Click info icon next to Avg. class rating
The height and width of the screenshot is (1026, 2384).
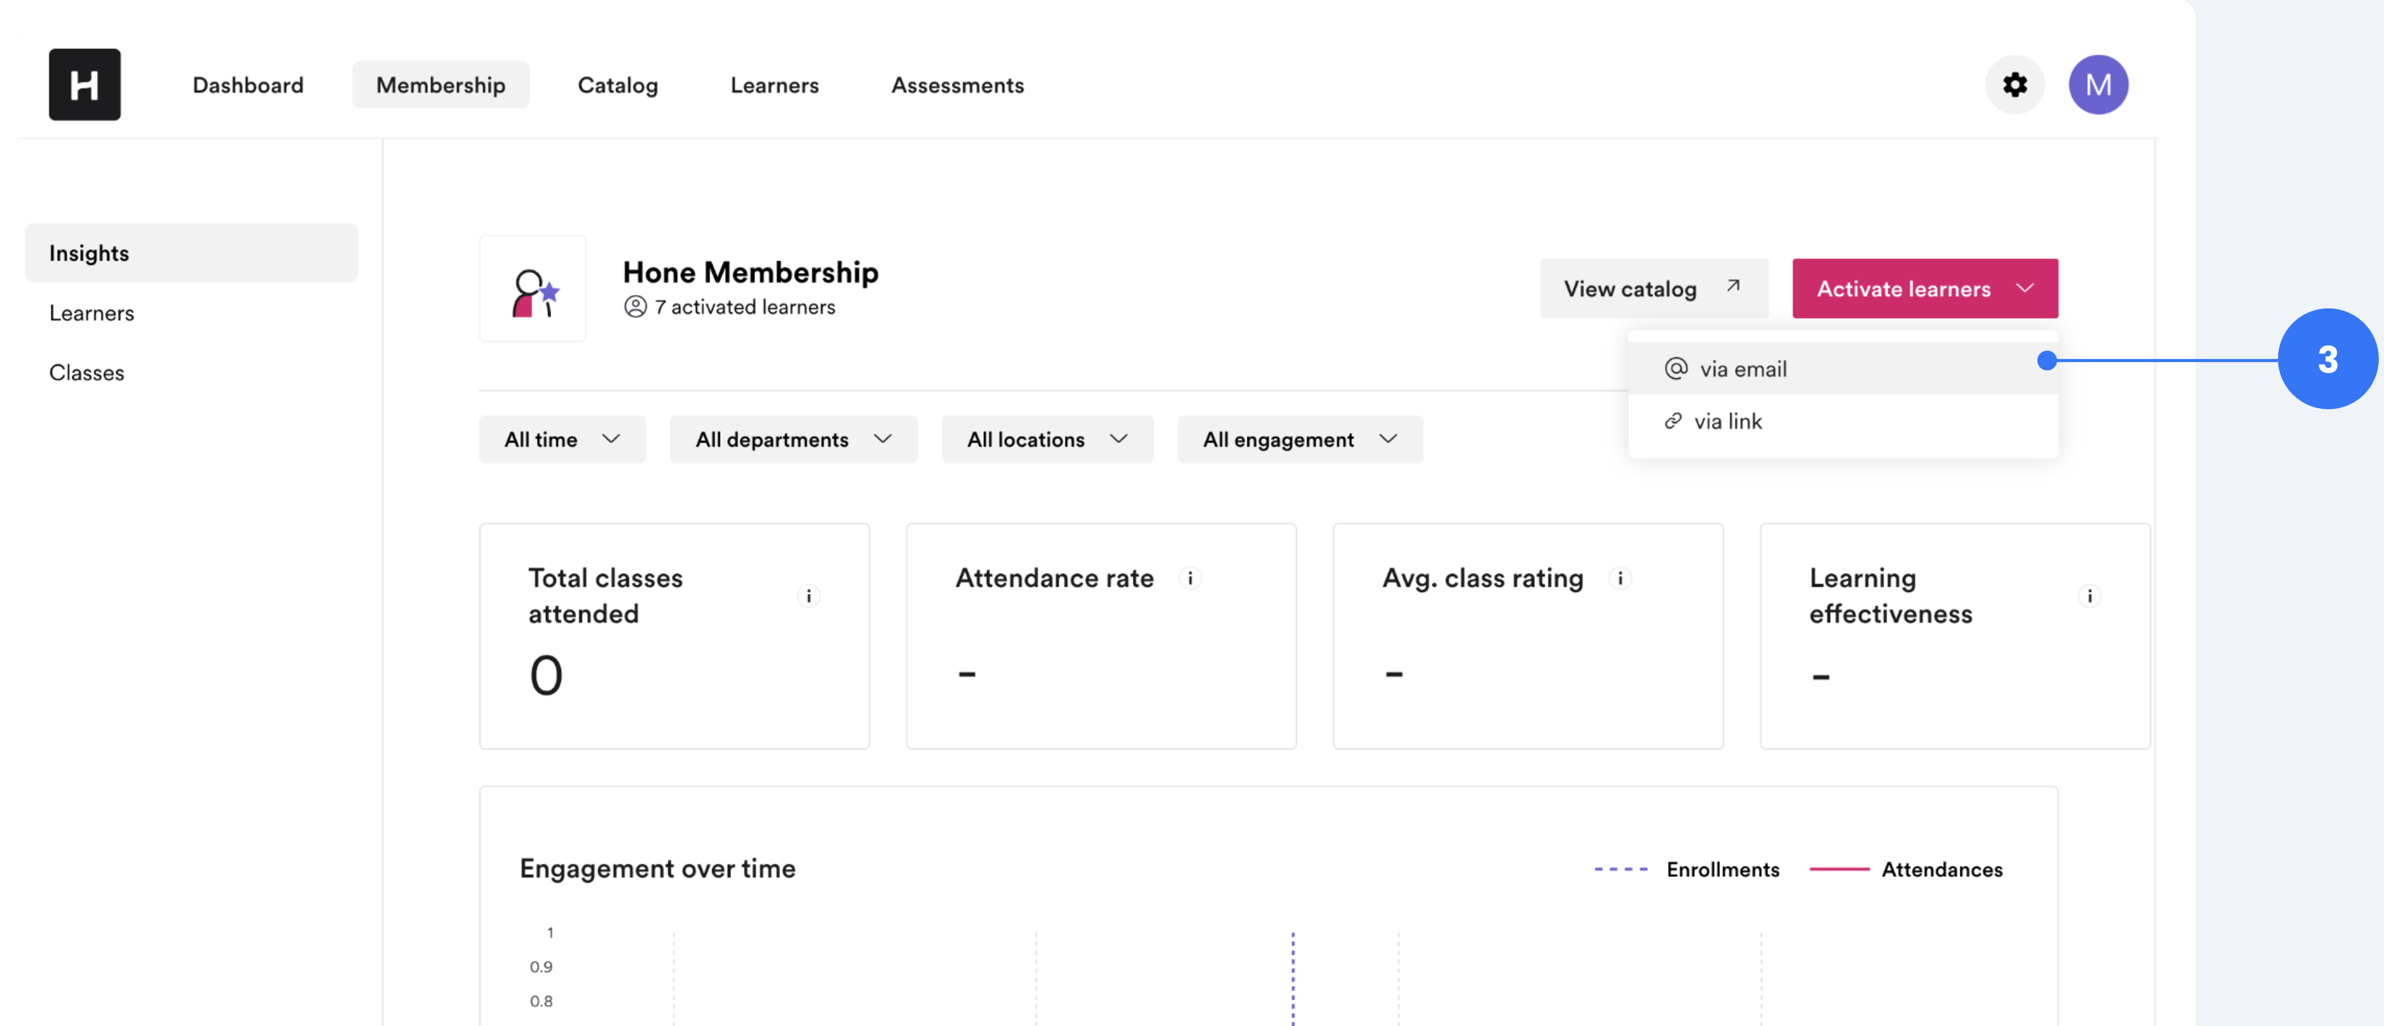pos(1620,578)
